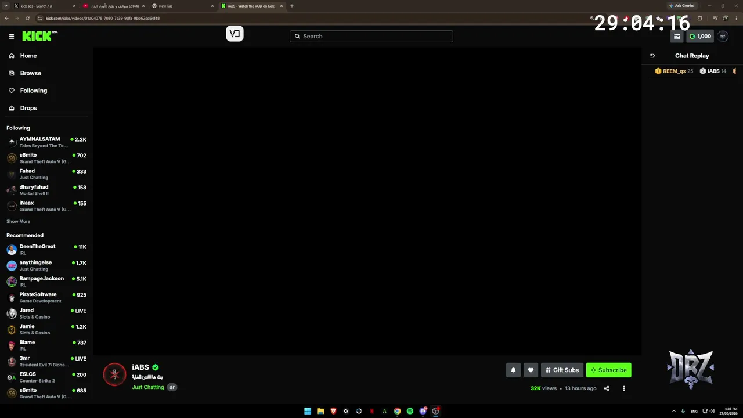Open the Windows Start menu
Screen dimensions: 743x418
click(x=308, y=411)
